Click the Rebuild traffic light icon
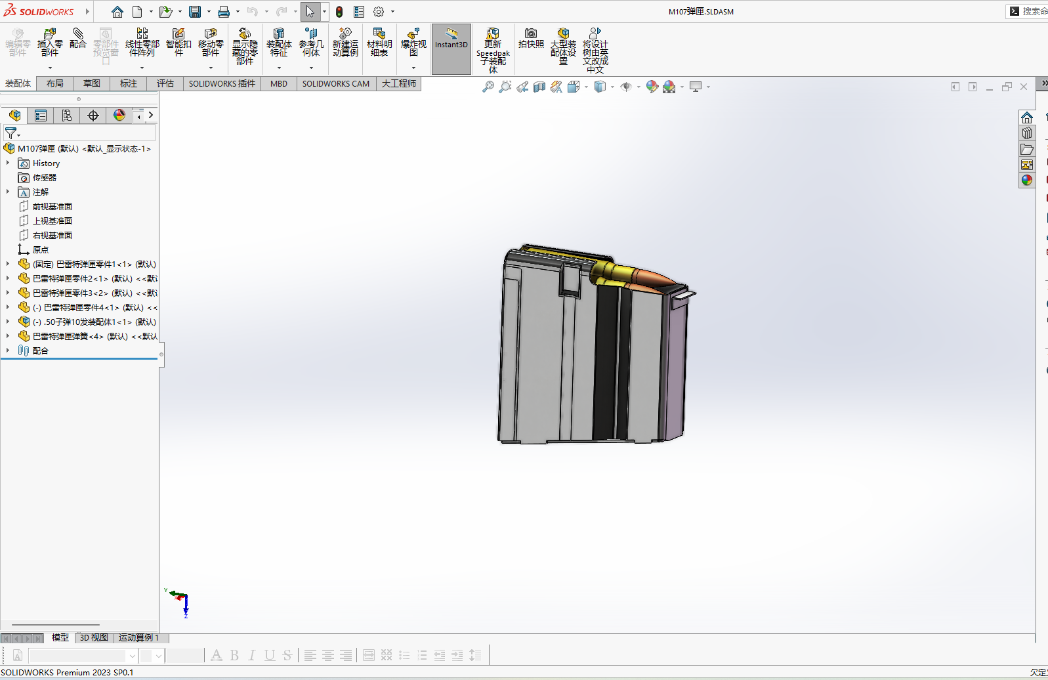Image resolution: width=1048 pixels, height=680 pixels. 339,12
